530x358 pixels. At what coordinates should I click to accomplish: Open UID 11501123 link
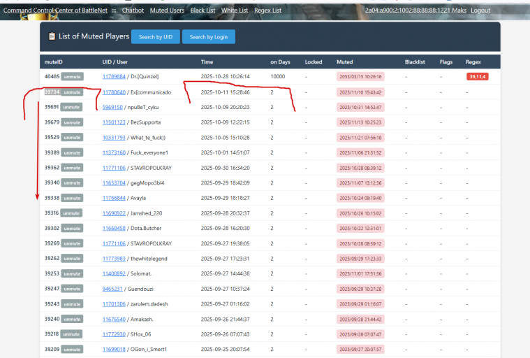(114, 122)
